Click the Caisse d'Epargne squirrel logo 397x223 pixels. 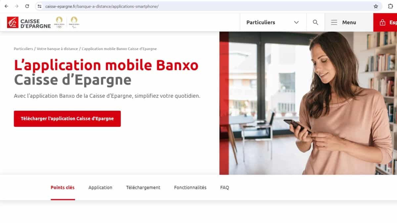[x=13, y=22]
